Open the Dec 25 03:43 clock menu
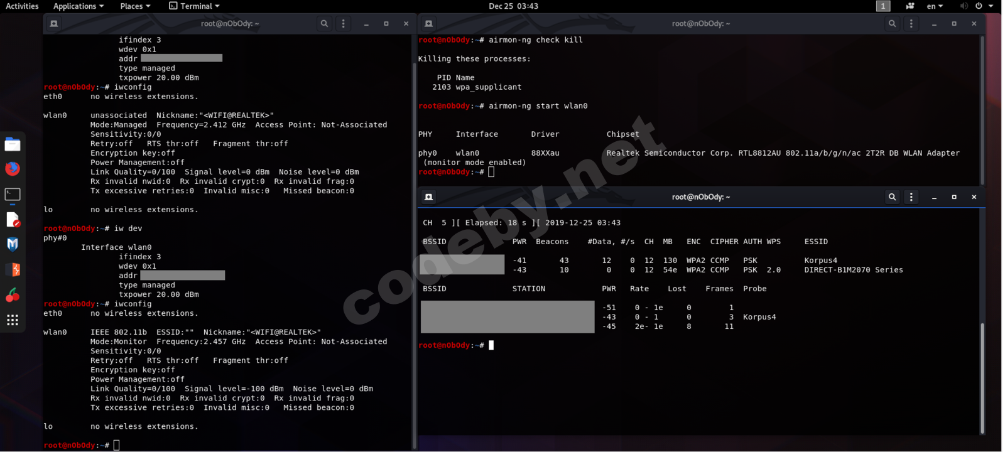 click(513, 6)
